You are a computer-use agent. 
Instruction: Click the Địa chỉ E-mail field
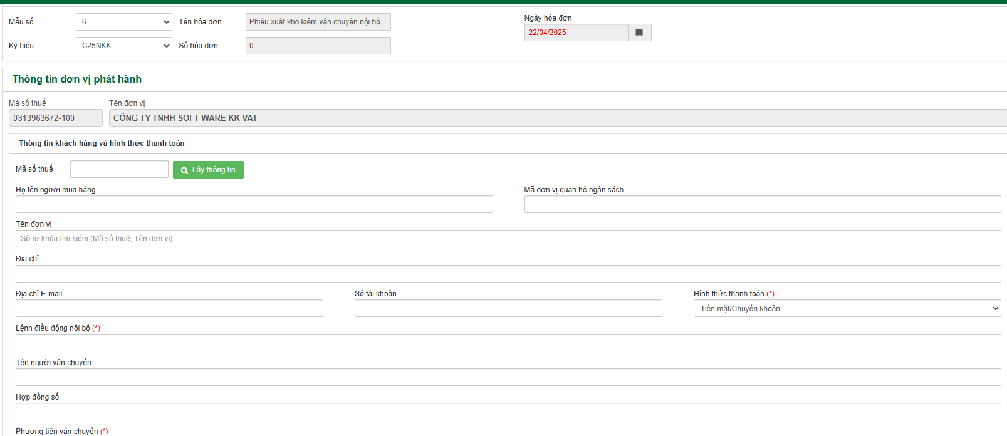point(169,308)
